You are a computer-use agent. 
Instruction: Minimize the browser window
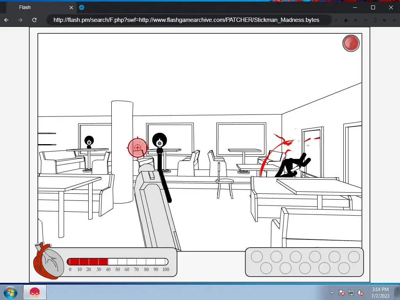[x=355, y=7]
